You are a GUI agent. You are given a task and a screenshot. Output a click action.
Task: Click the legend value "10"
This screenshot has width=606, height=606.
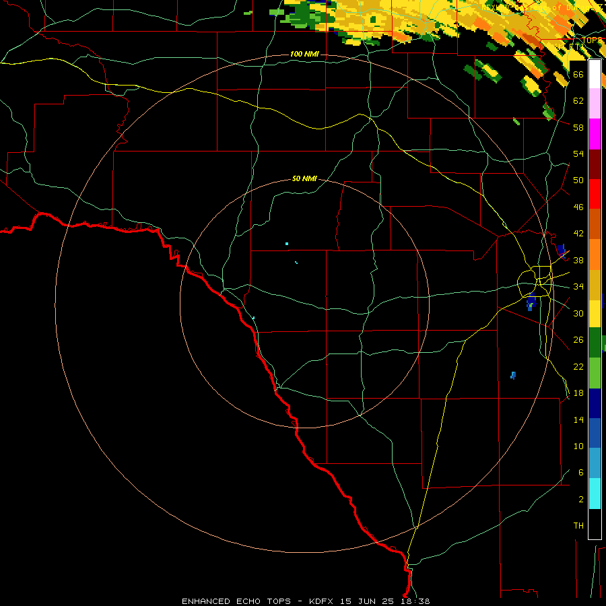point(578,446)
